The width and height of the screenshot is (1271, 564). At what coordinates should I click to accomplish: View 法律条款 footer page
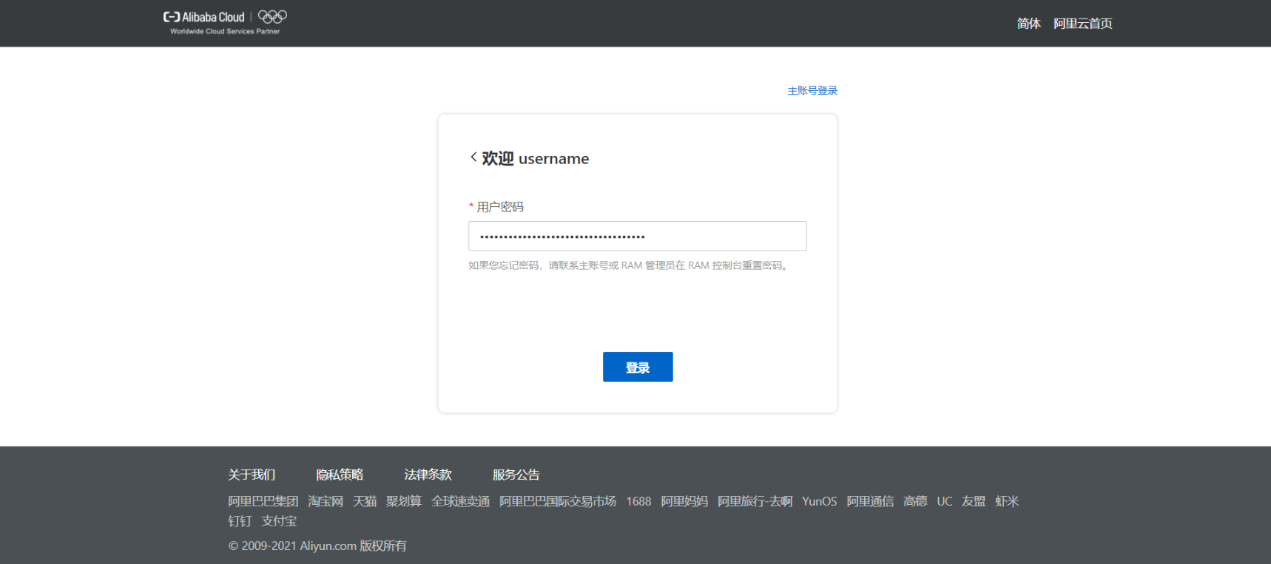[428, 475]
